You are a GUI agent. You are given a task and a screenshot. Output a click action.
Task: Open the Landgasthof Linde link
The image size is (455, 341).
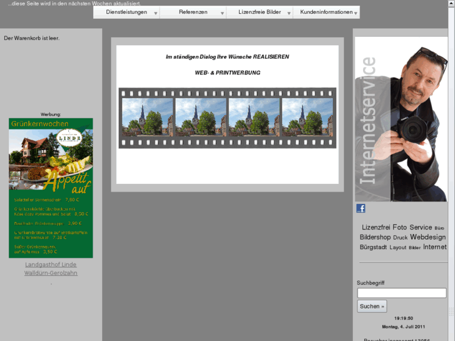click(51, 265)
